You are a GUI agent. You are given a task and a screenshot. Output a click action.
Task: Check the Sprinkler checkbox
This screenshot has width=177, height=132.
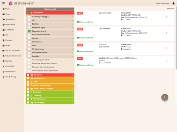[x=29, y=56]
